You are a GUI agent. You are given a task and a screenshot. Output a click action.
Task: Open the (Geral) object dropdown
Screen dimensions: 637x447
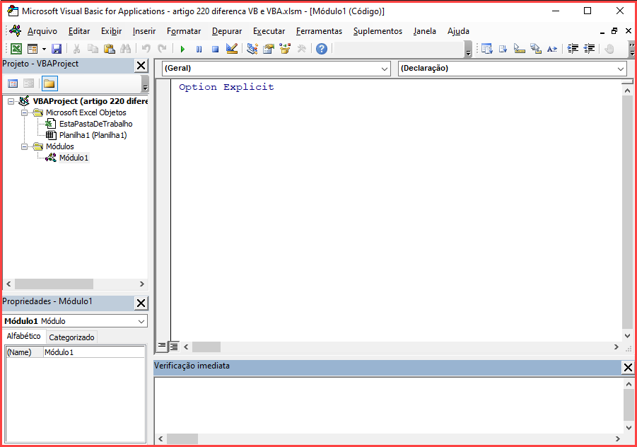(276, 69)
